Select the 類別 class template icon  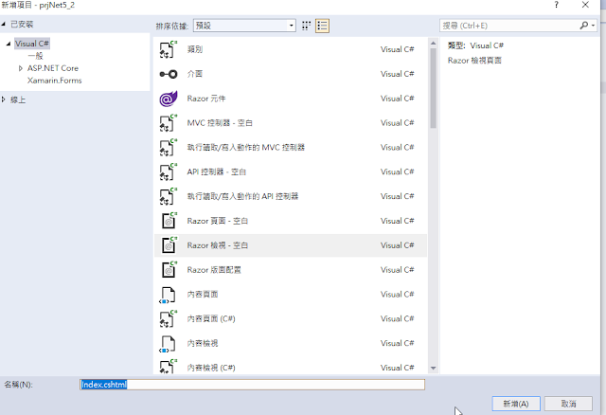coord(169,49)
